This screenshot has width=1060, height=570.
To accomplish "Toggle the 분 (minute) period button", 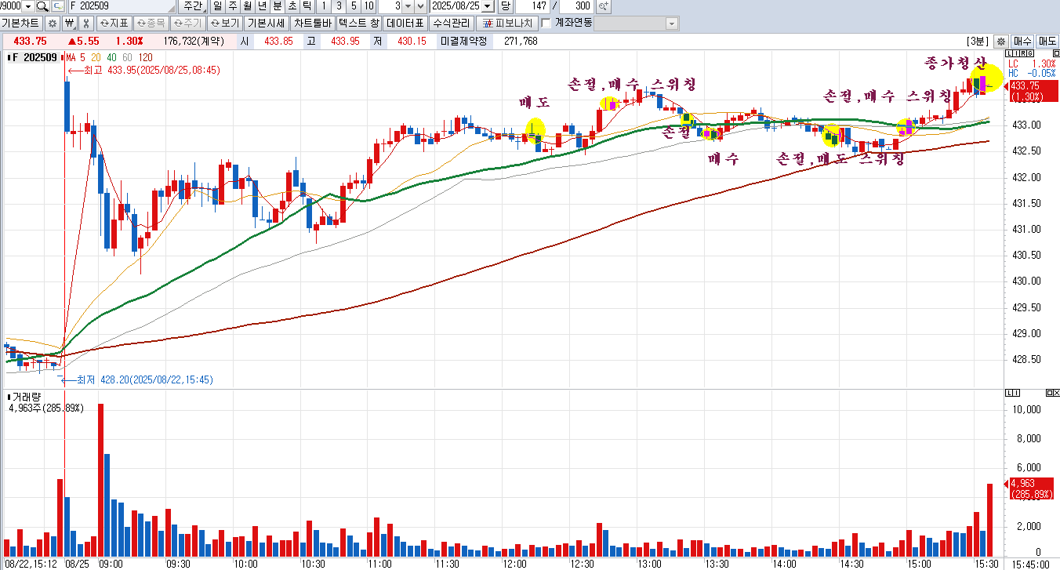I will point(278,6).
